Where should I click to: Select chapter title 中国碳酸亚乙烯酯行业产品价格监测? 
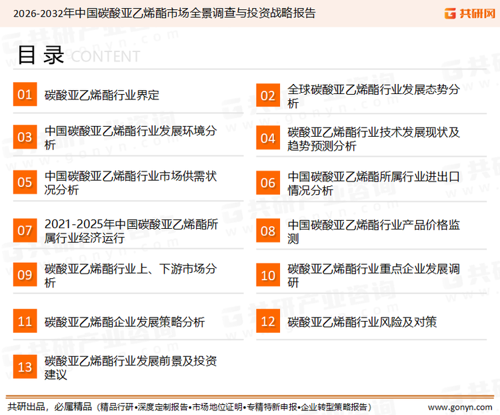(x=373, y=232)
